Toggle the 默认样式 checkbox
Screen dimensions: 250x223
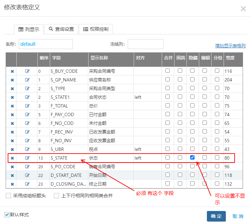[x=7, y=215]
